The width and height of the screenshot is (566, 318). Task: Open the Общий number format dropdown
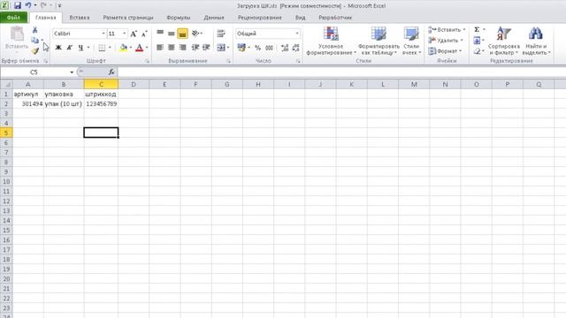297,34
